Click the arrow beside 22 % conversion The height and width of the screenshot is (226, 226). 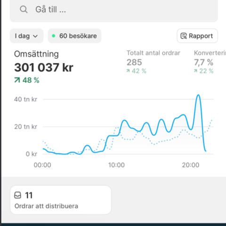(195, 71)
